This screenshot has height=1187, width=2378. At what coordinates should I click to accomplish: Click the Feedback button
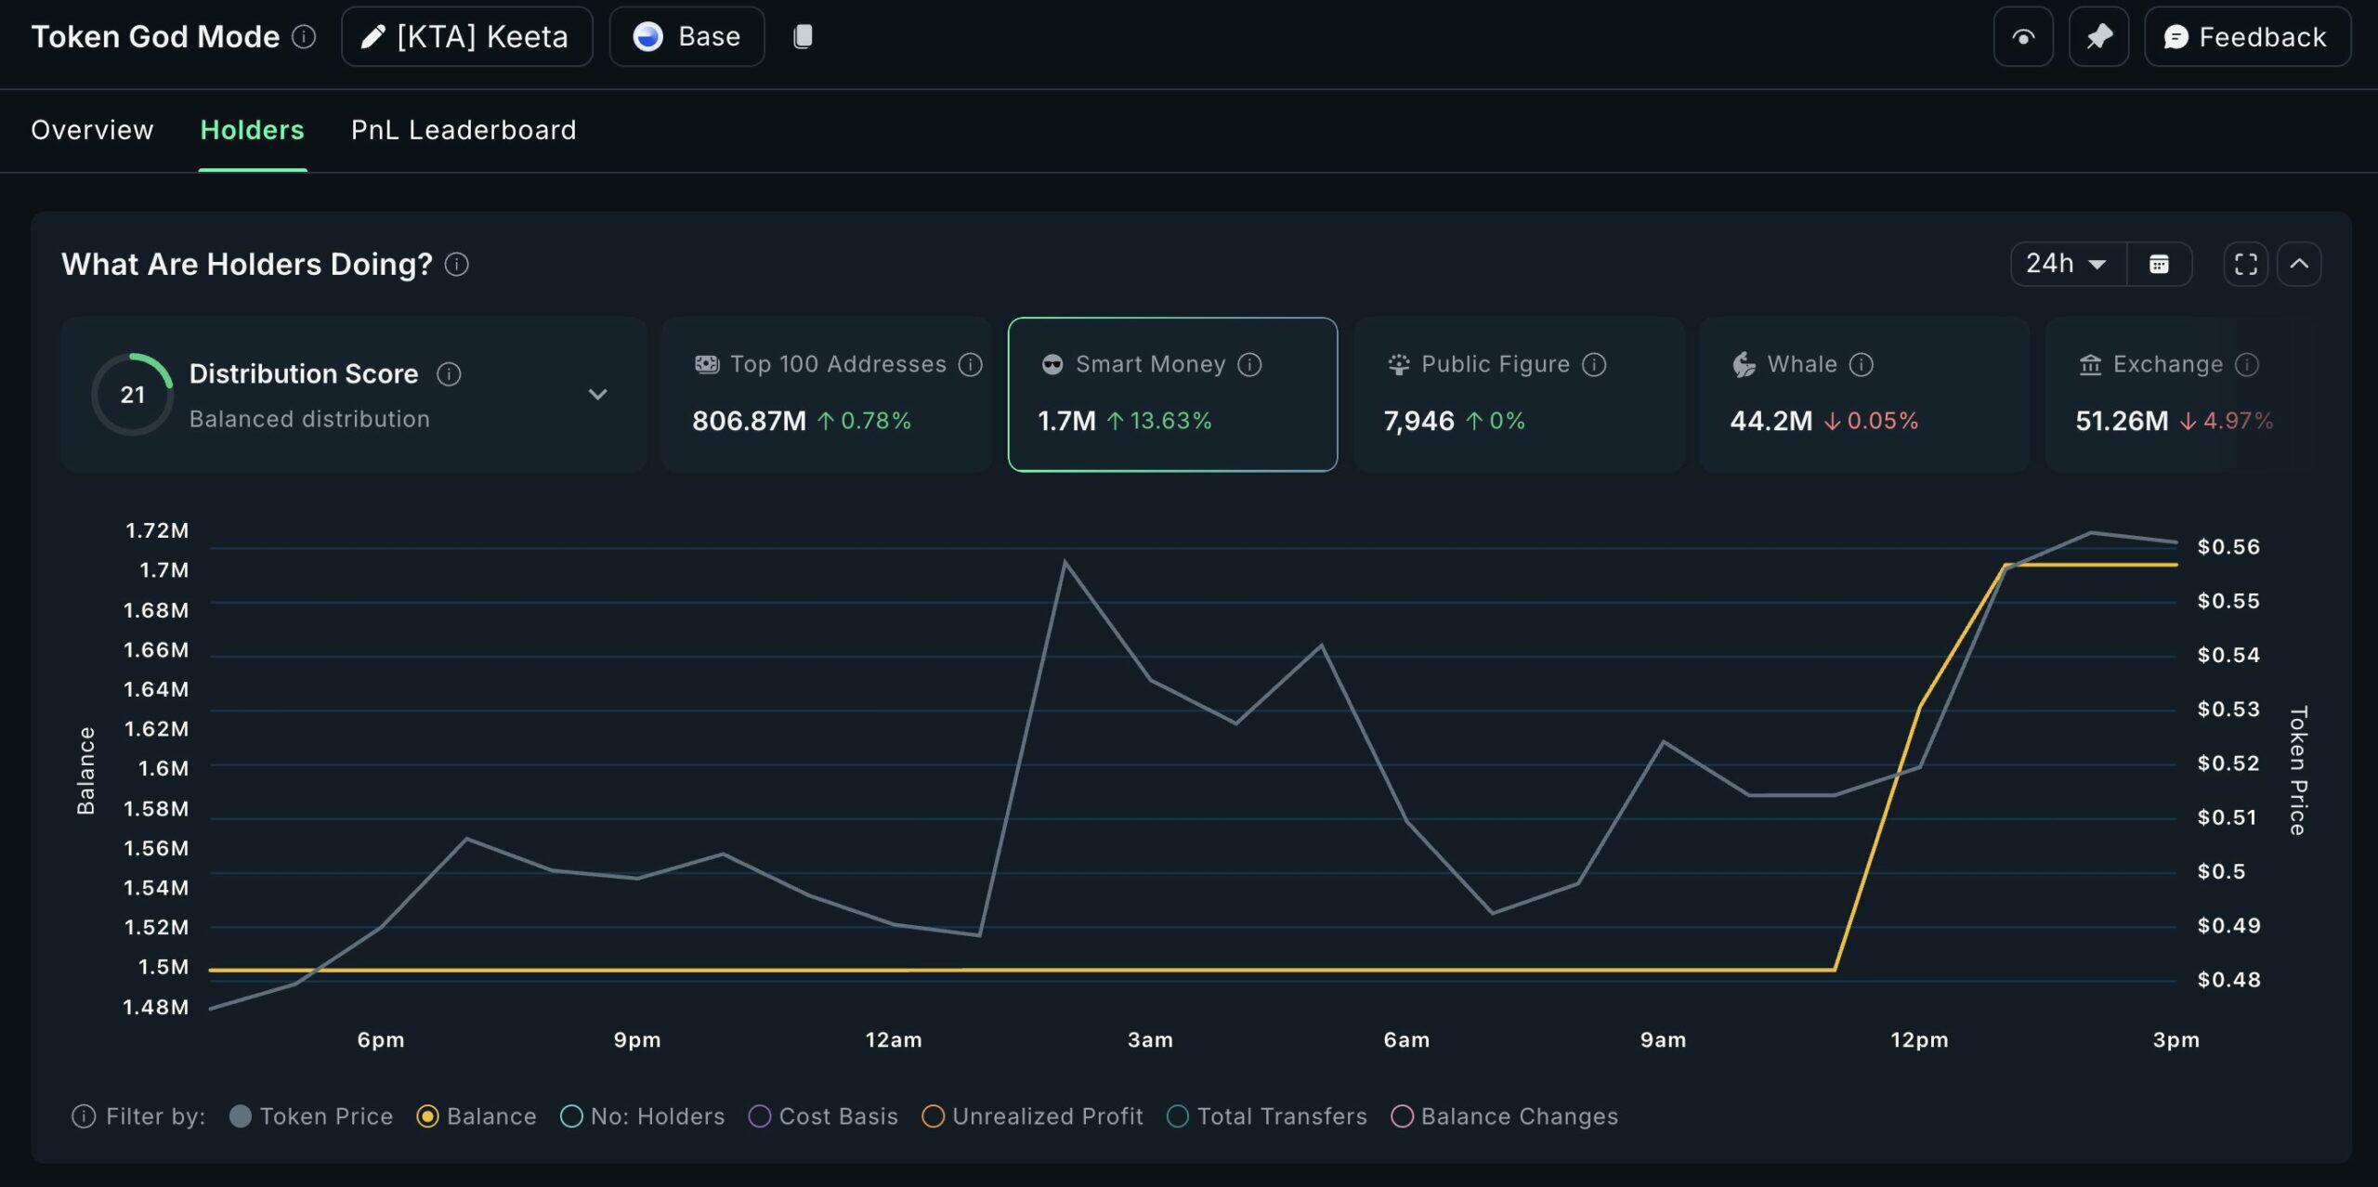pyautogui.click(x=2246, y=37)
